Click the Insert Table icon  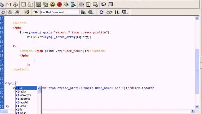[x=23, y=4]
